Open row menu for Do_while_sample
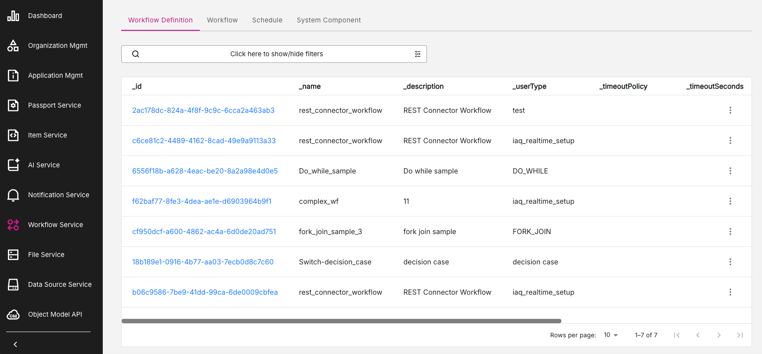 pyautogui.click(x=730, y=171)
